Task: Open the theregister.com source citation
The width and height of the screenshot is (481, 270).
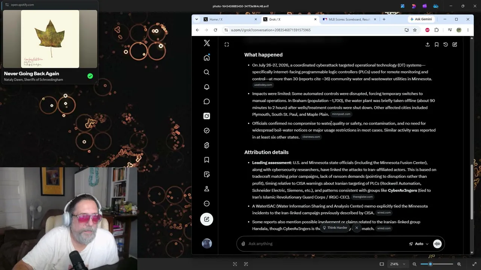Action: pos(363,197)
